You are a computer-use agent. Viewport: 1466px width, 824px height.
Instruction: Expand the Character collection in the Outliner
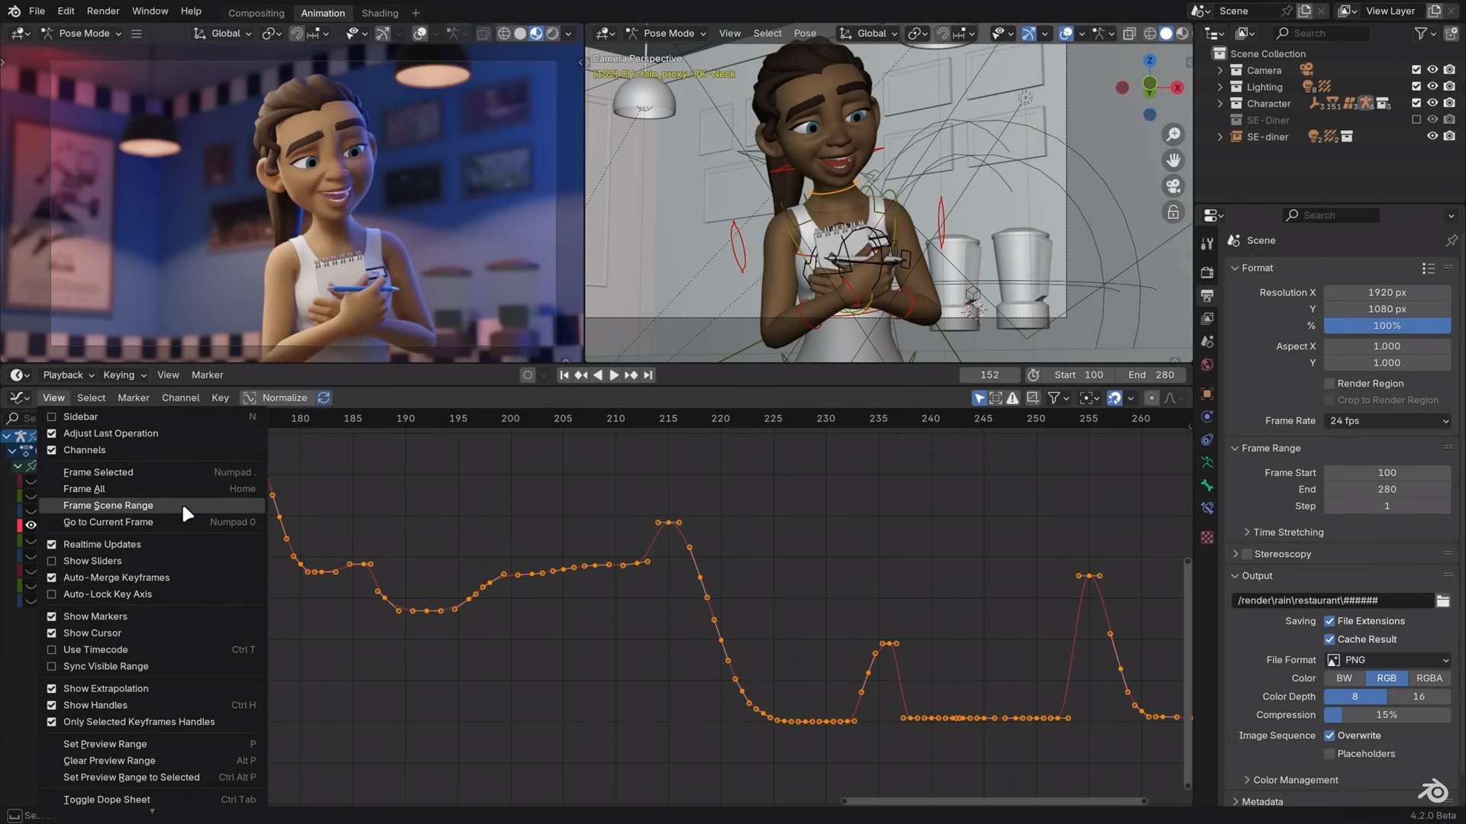1219,103
